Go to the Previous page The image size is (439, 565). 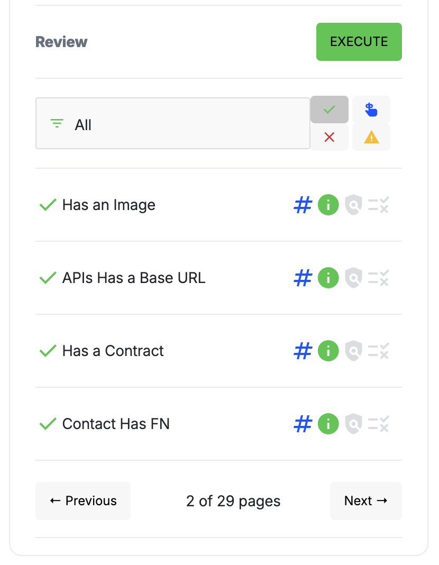83,501
